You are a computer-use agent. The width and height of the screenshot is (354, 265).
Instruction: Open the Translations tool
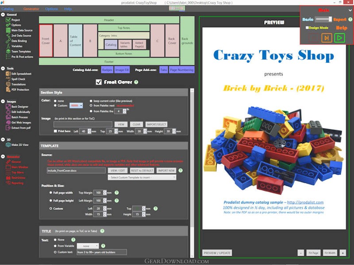click(x=16, y=84)
